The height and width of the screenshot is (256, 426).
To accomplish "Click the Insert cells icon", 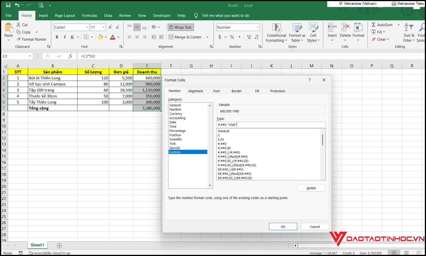I will [x=332, y=28].
